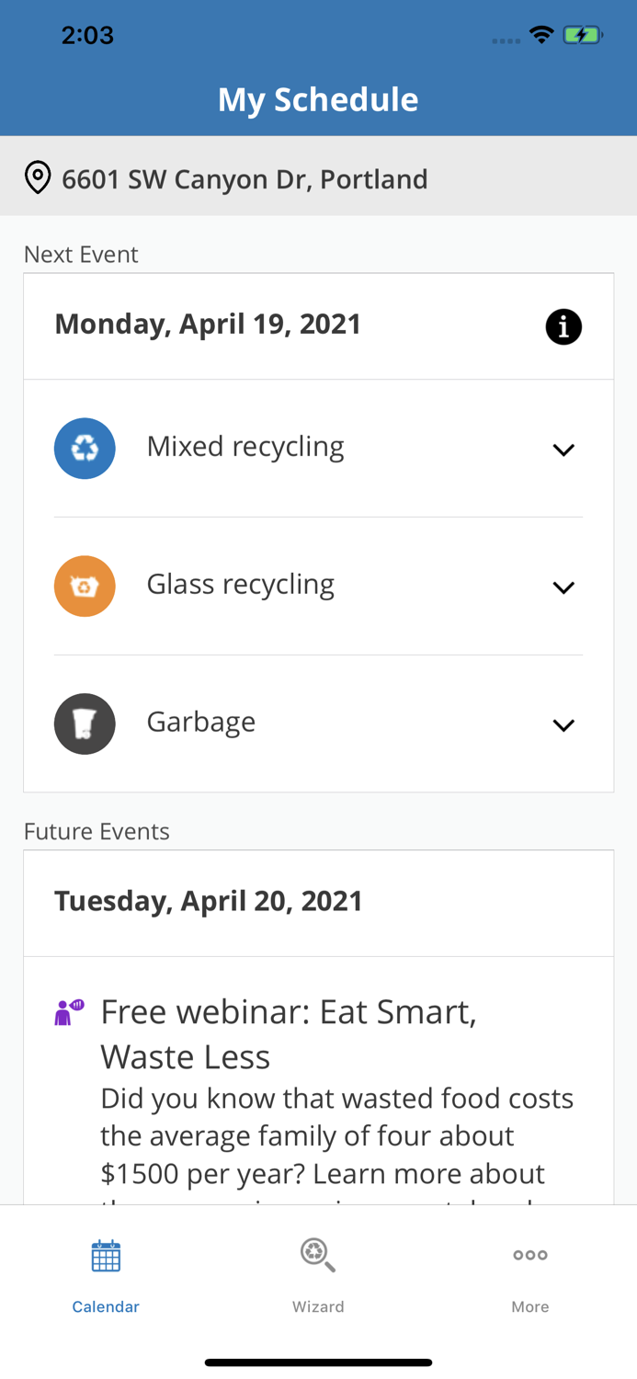
Task: Select the Garbage can icon
Action: [x=85, y=723]
